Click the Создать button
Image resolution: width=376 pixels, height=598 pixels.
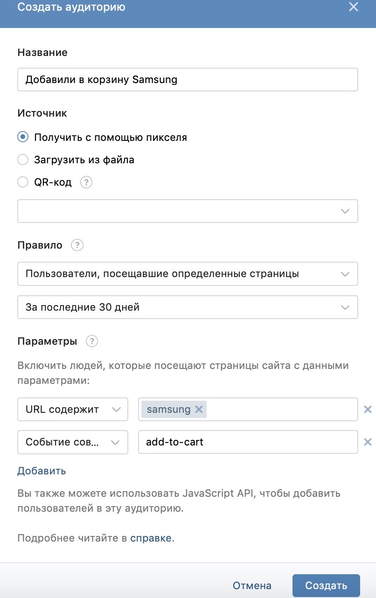(326, 586)
